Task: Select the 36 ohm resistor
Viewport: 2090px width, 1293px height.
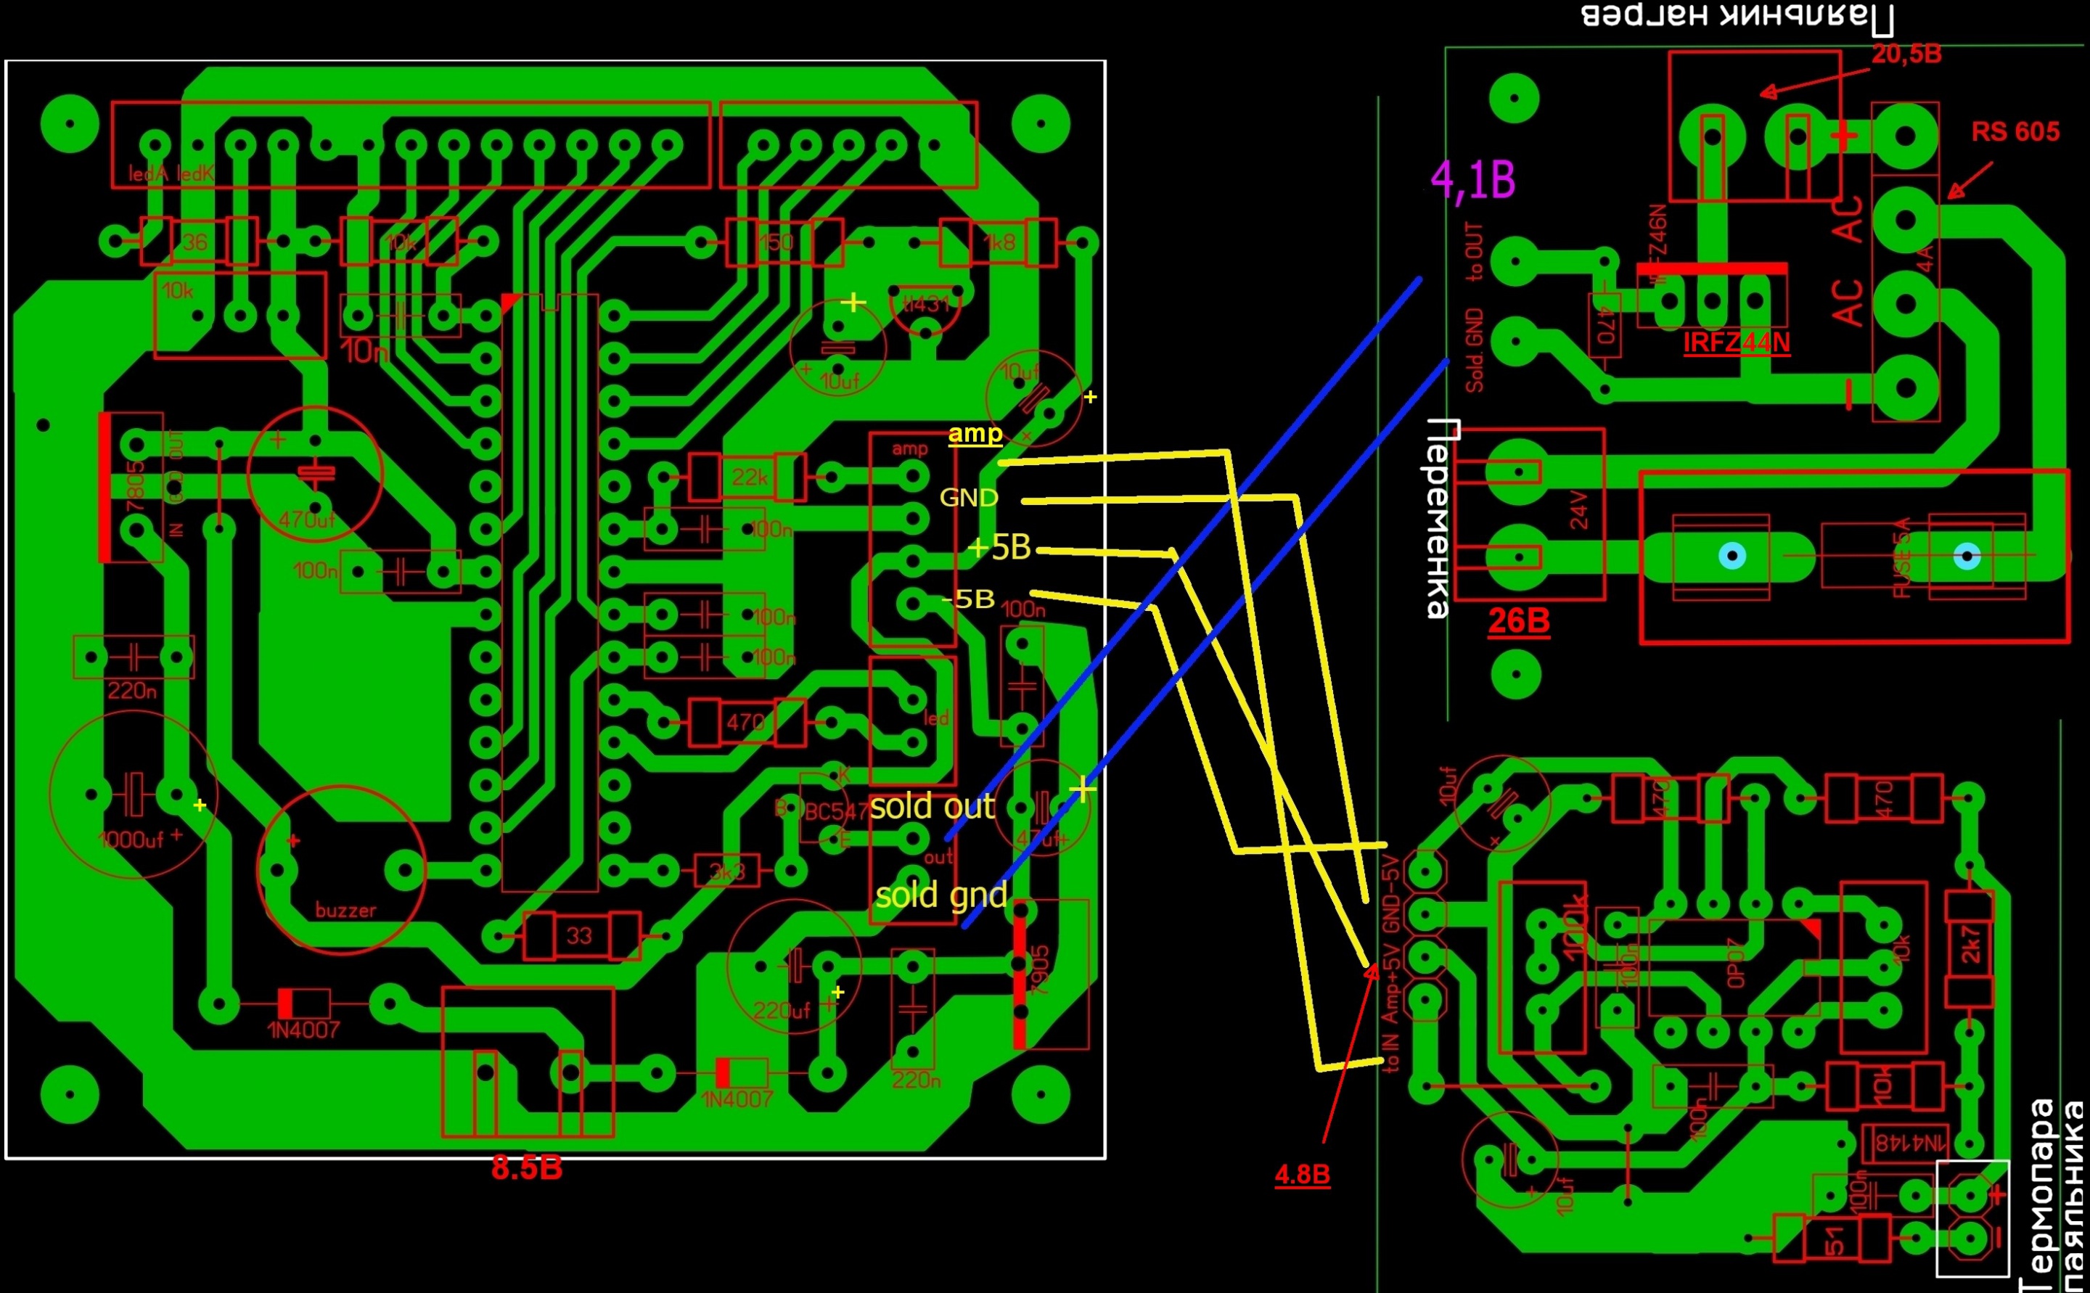Action: point(198,242)
